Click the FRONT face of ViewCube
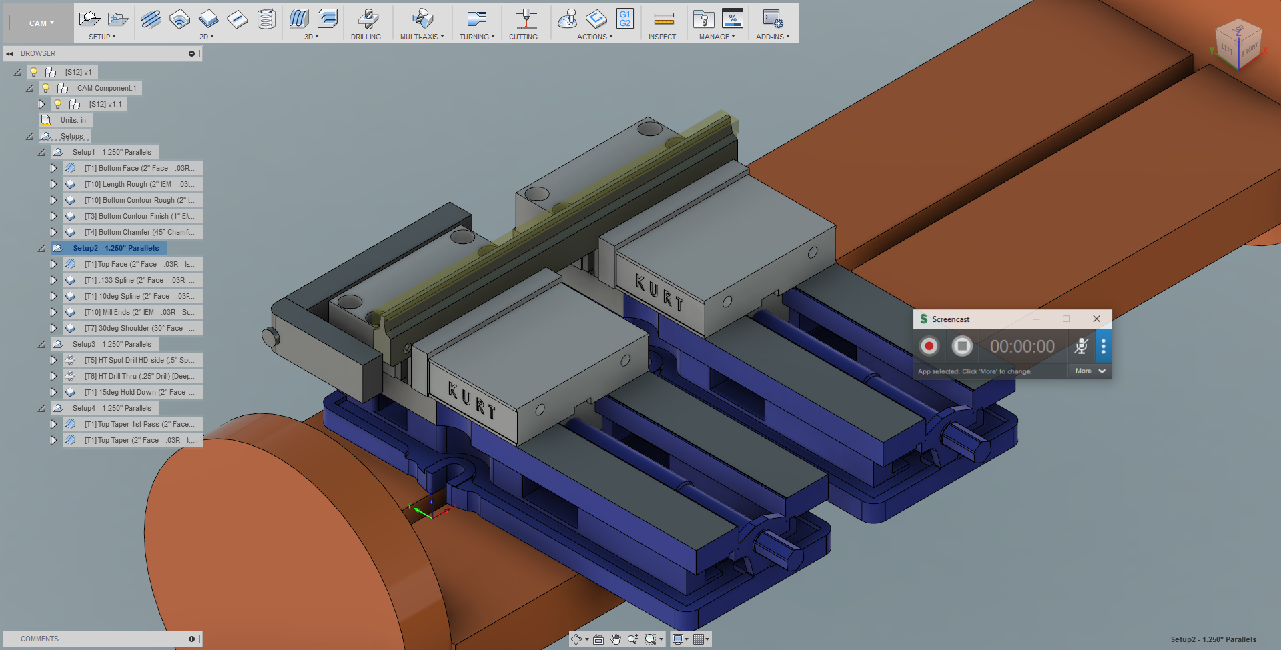The width and height of the screenshot is (1281, 650). [1249, 49]
